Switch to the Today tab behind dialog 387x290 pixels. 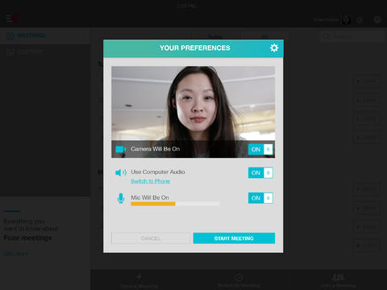coord(215,36)
